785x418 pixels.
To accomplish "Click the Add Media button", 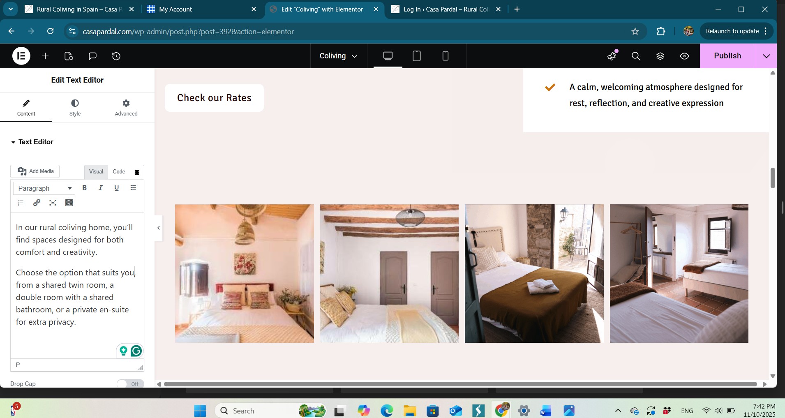I will [x=35, y=171].
